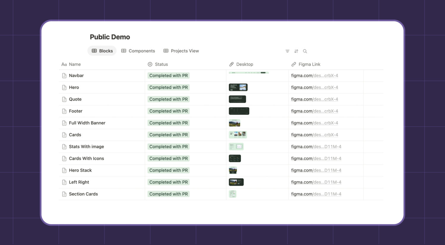This screenshot has height=245, width=445.
Task: Open the Projects View tab
Action: coord(181,51)
